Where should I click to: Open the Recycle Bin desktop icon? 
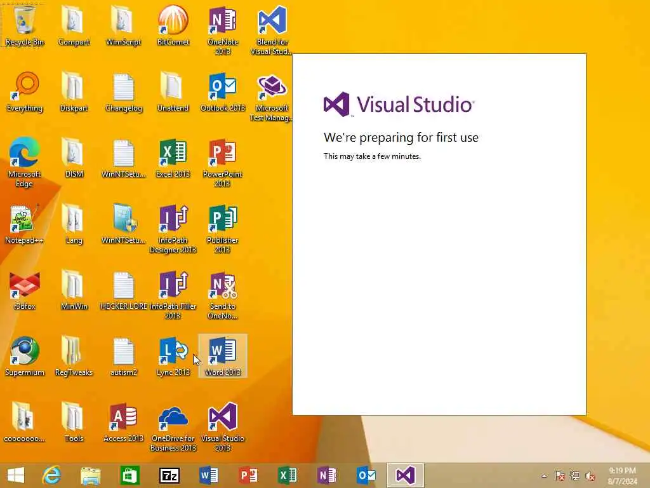[x=25, y=25]
